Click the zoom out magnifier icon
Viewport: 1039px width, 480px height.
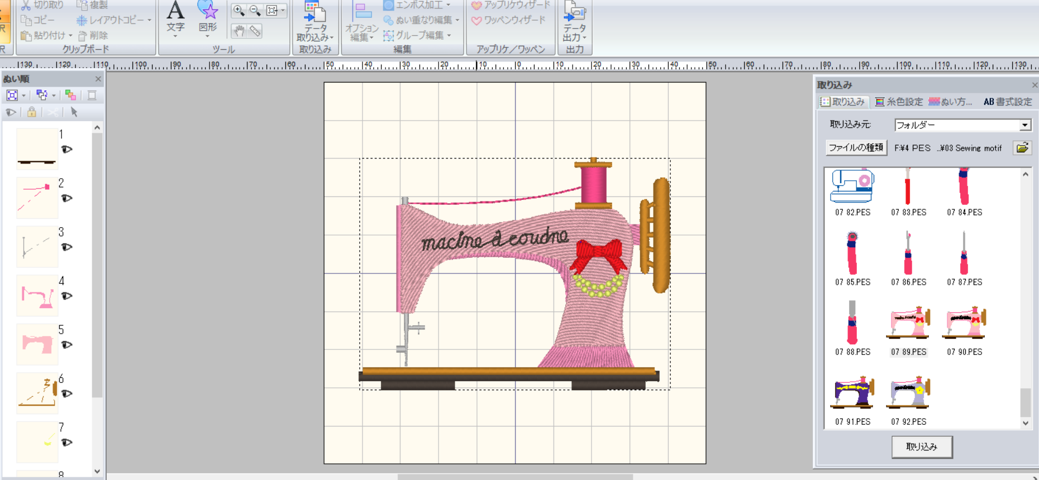pos(255,10)
